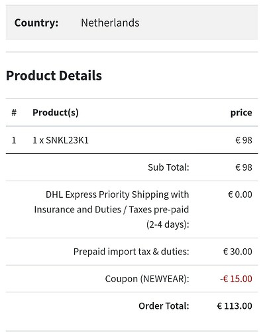Click the € 30.00 import tax amount
The image size is (273, 332).
238,252
